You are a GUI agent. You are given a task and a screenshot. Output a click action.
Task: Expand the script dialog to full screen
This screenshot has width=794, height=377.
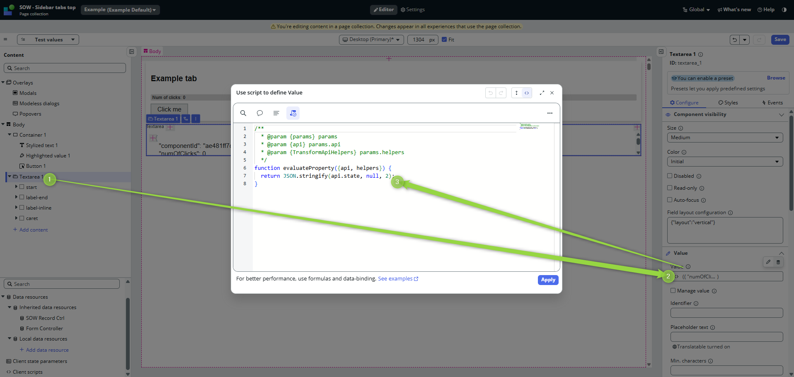(x=542, y=93)
